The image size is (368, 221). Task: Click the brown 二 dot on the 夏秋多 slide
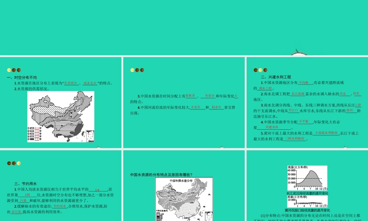tap(137, 70)
